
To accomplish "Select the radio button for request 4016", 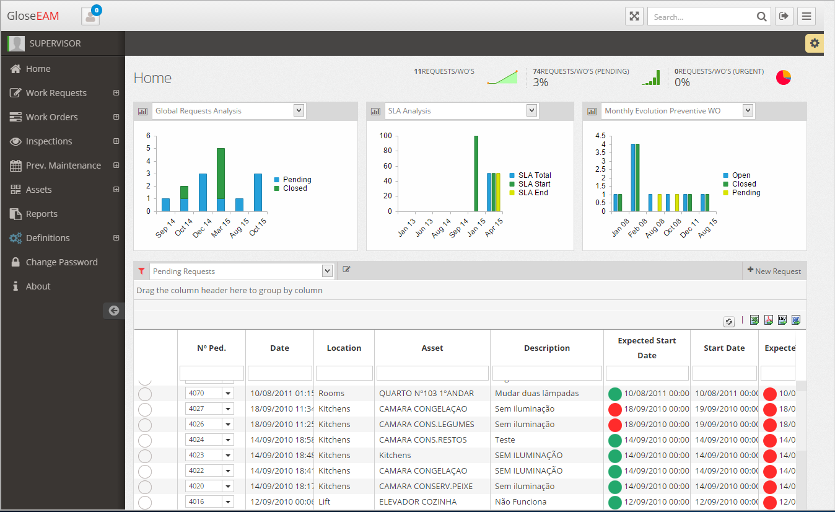I will 145,501.
